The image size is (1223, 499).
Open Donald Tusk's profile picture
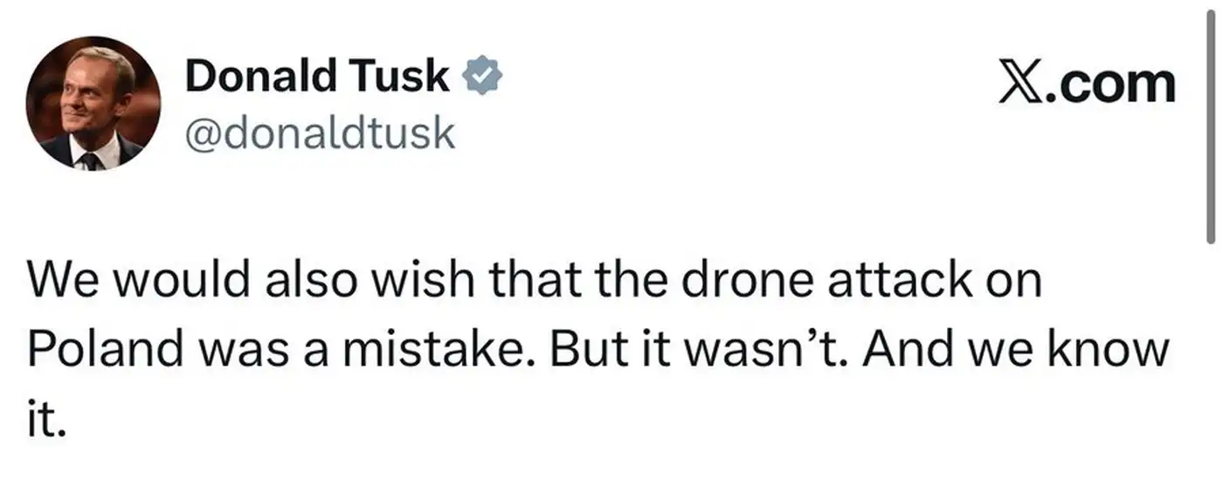tap(93, 104)
